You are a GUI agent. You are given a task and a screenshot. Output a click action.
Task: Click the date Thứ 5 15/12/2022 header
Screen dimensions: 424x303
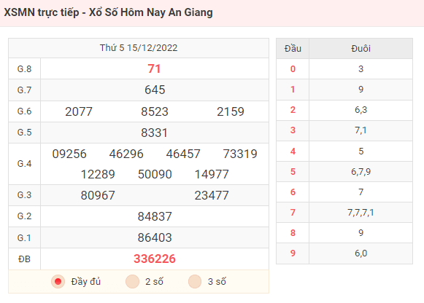click(x=139, y=48)
